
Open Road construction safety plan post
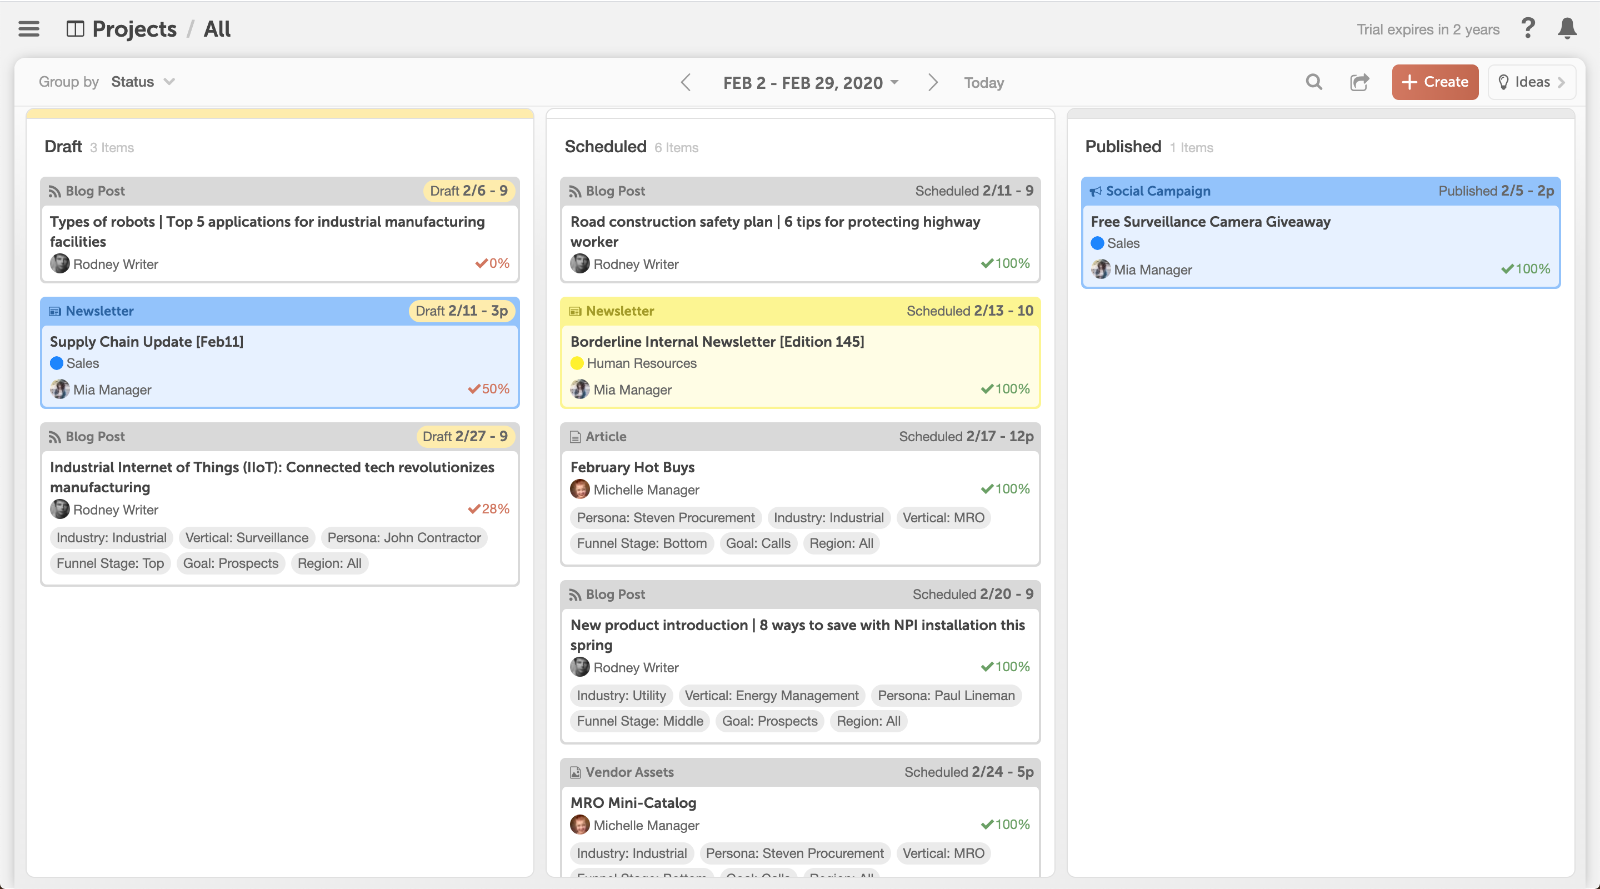[775, 232]
